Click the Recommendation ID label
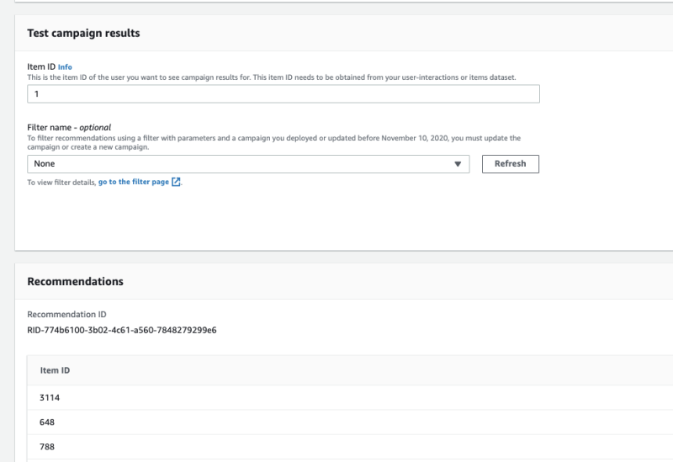673x462 pixels. (x=66, y=314)
